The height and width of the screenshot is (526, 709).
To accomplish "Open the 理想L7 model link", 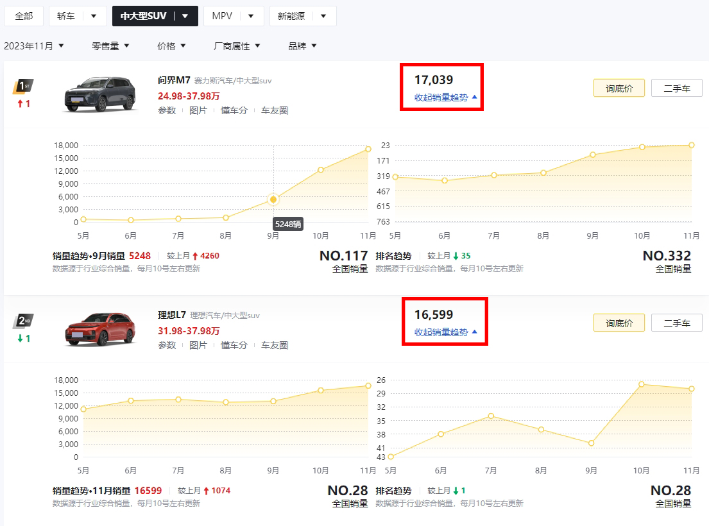I will pos(172,315).
